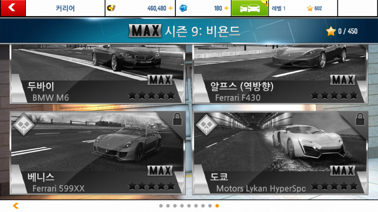Click the star rating on Ferrari F430 card
The image size is (378, 212).
click(x=334, y=95)
